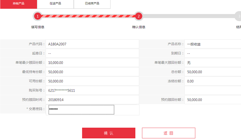Click the red 确认 button
Viewport: 241px width, 140px height.
click(109, 133)
